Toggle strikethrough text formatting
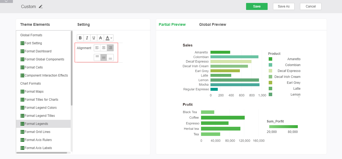Image resolution: width=342 pixels, height=159 pixels. pyautogui.click(x=101, y=38)
